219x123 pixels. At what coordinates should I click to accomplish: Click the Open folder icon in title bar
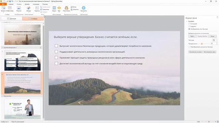[8, 1]
